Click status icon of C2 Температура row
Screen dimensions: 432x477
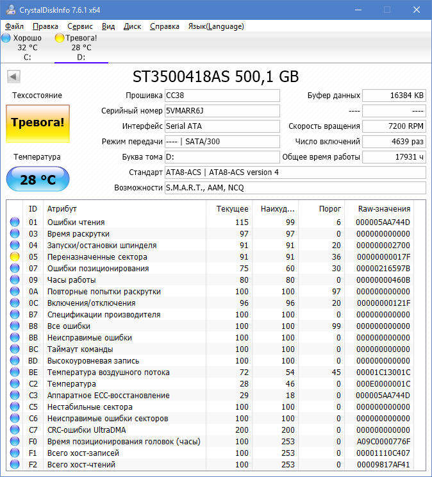[15, 384]
